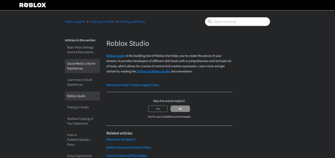
Task: Open Disallow Copying of Your Experience
Action: [80, 121]
